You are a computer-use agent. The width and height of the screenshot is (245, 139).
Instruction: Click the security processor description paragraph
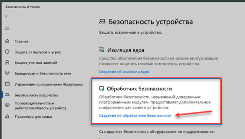tap(155, 102)
